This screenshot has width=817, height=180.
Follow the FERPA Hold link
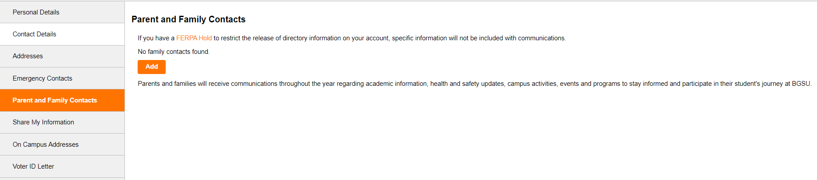[x=194, y=38]
